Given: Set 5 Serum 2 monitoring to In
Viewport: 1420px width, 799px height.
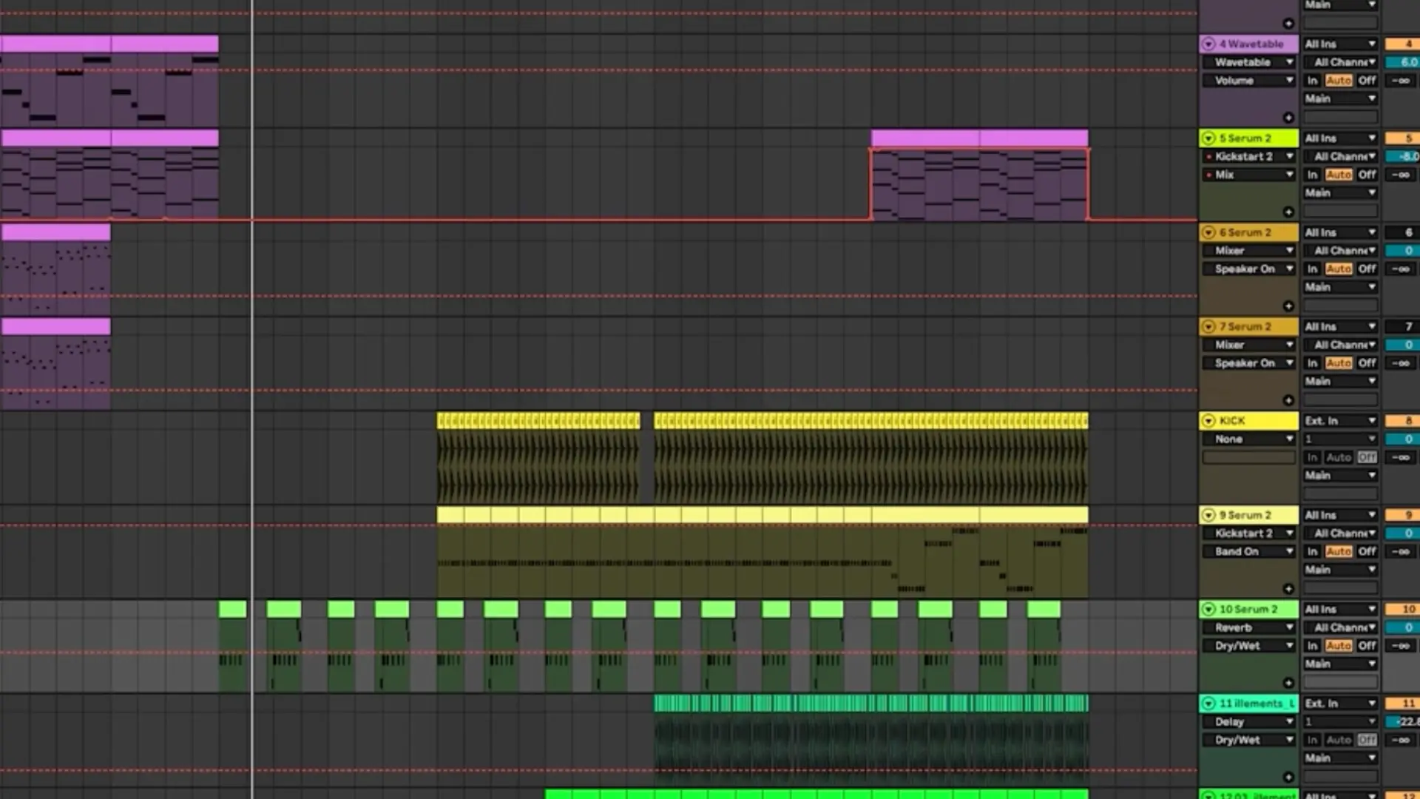Looking at the screenshot, I should click(1313, 175).
